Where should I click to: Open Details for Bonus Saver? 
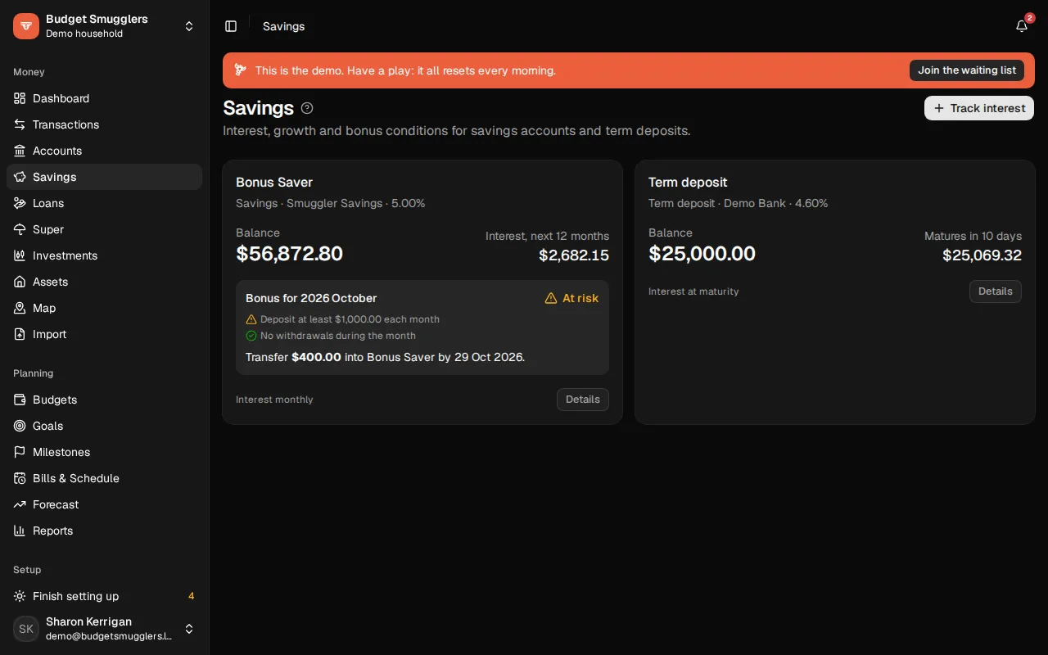tap(583, 400)
